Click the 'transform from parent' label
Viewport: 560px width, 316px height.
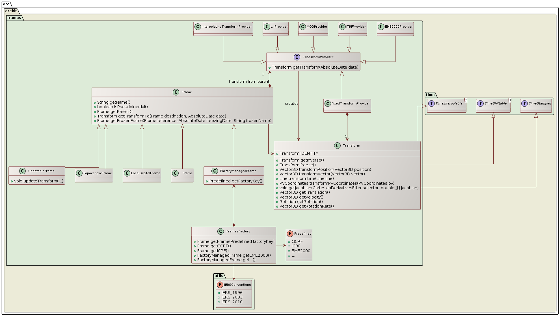[249, 82]
